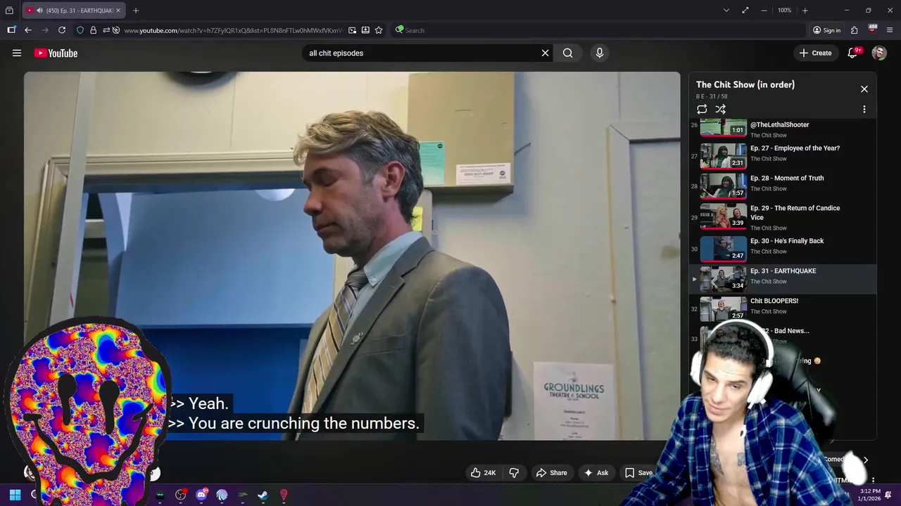The image size is (901, 506).
Task: Like the video with 24K likes
Action: click(484, 473)
